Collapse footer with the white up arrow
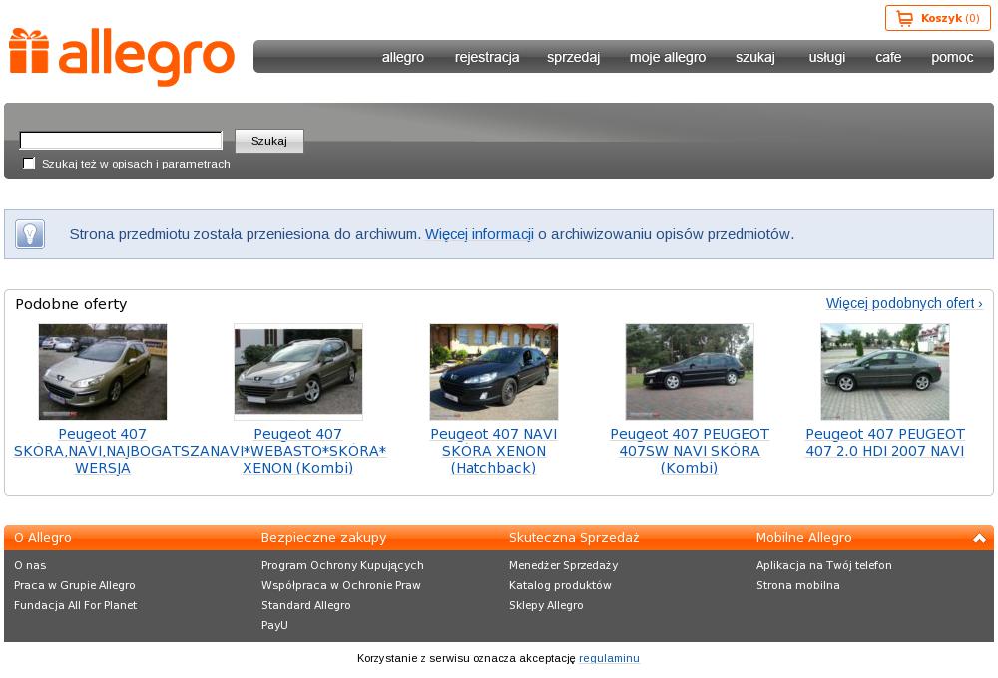The image size is (998, 678). tap(979, 538)
